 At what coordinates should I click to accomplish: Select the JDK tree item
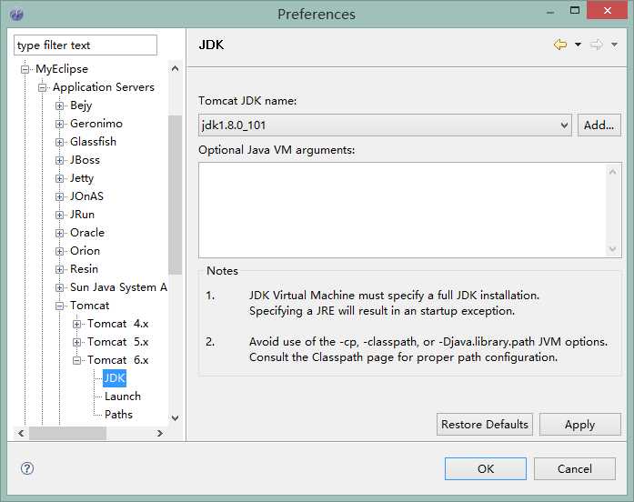(115, 378)
